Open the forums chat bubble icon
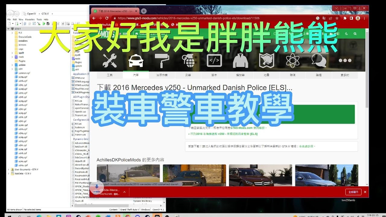This screenshot has height=217, width=386. tap(319, 61)
